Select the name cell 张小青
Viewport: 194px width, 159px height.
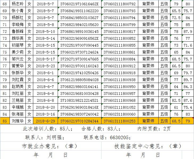(18, 11)
